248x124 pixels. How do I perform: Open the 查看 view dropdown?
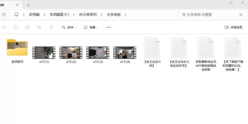91,27
